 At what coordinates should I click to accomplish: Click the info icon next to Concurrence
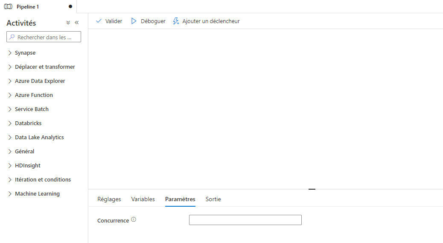click(x=134, y=220)
